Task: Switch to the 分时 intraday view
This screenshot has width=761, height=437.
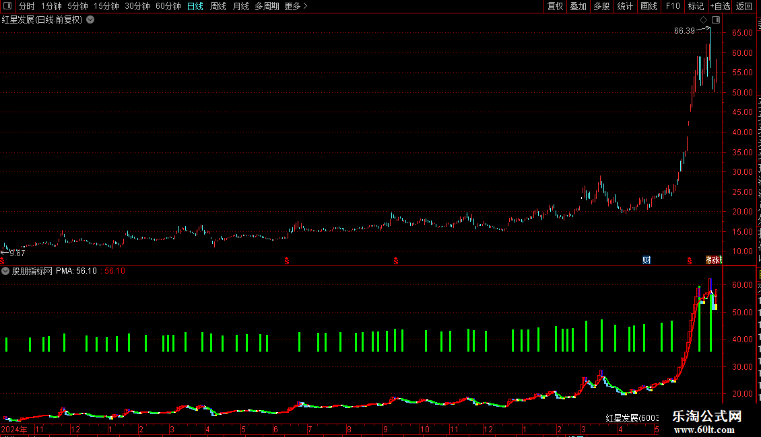Action: [x=27, y=6]
